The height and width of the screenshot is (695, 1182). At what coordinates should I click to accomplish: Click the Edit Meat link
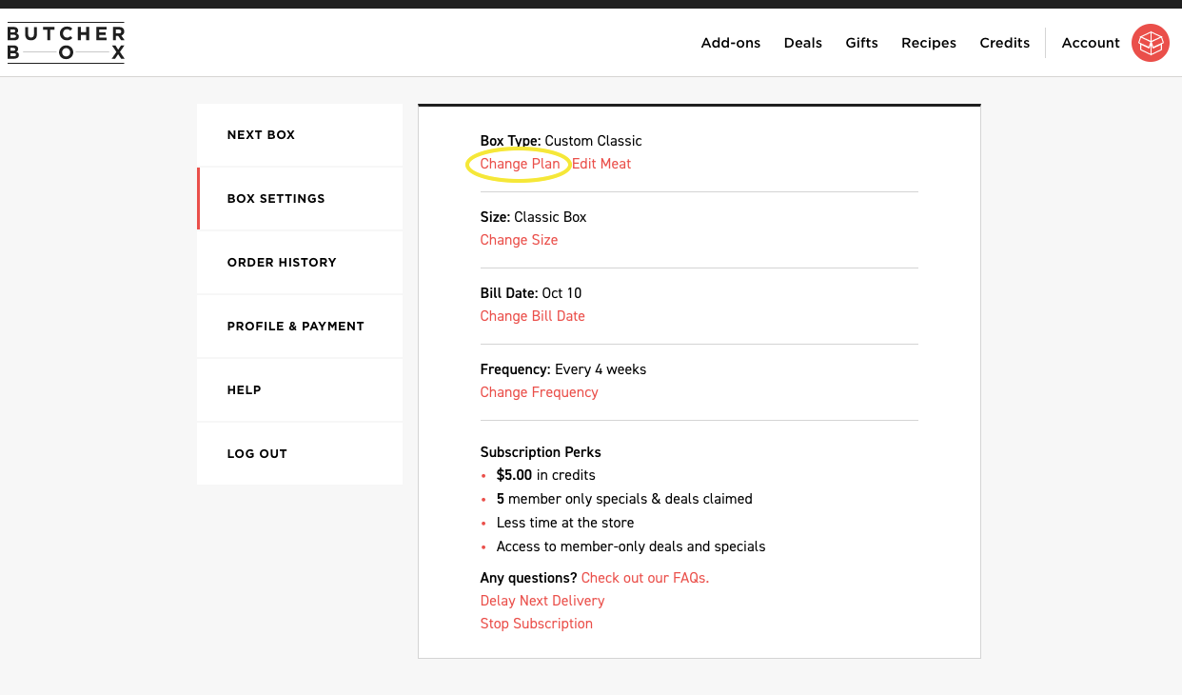coord(601,164)
